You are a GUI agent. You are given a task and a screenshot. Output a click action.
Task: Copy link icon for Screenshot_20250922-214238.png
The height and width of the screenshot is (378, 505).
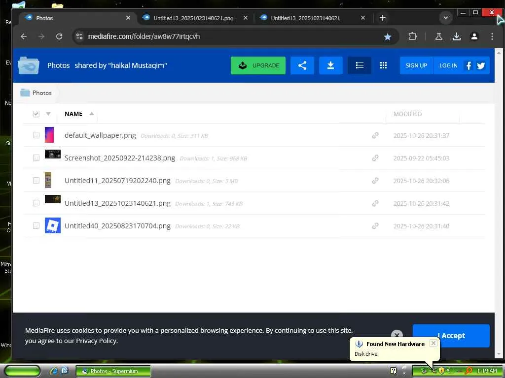[375, 158]
